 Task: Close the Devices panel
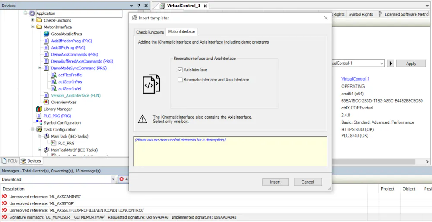(146, 6)
